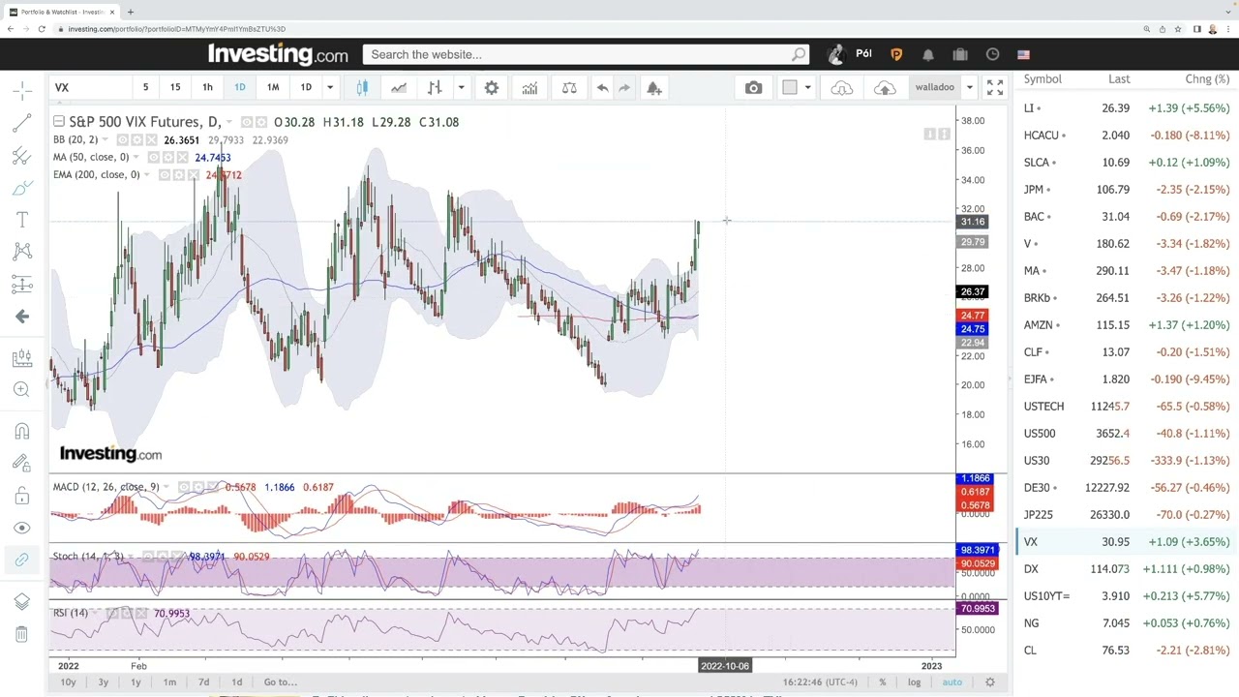Screen dimensions: 1239x697
Task: Click the VX symbol input field
Action: pyautogui.click(x=88, y=88)
